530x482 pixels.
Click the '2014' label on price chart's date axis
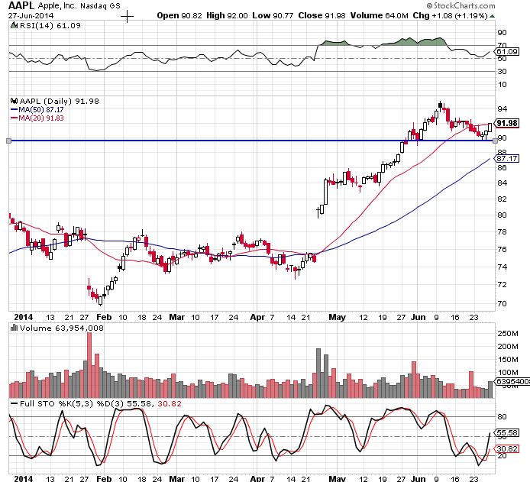(24, 317)
